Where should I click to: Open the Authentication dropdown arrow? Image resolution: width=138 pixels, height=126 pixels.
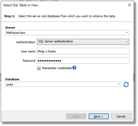point(127,42)
